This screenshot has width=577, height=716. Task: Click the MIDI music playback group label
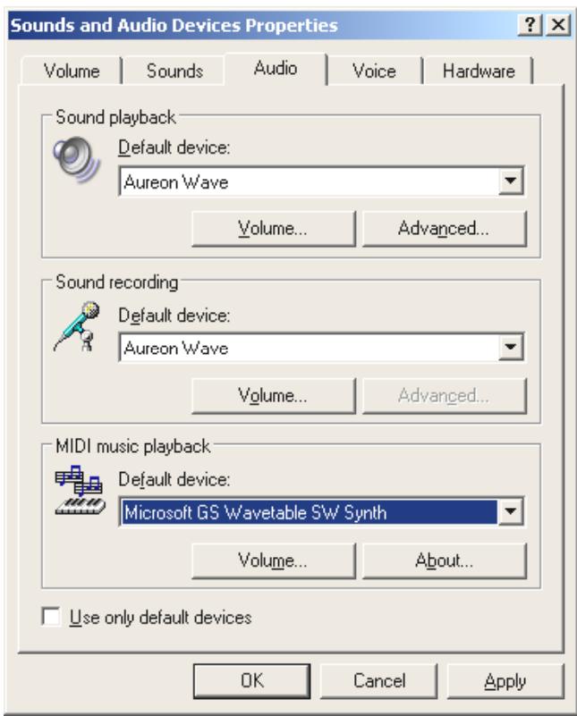(133, 446)
